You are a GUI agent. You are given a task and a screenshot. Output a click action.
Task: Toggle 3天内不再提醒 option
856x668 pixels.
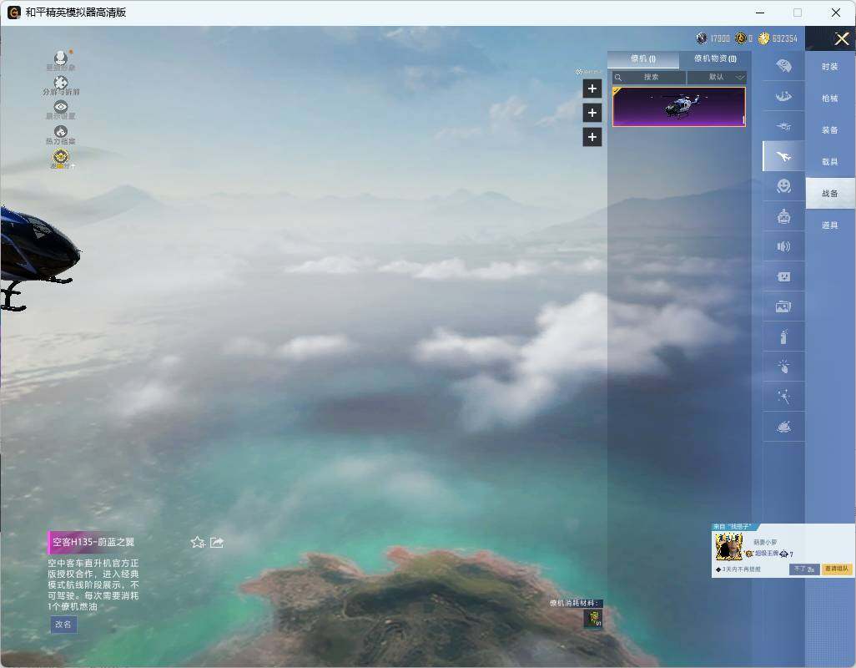(x=738, y=569)
